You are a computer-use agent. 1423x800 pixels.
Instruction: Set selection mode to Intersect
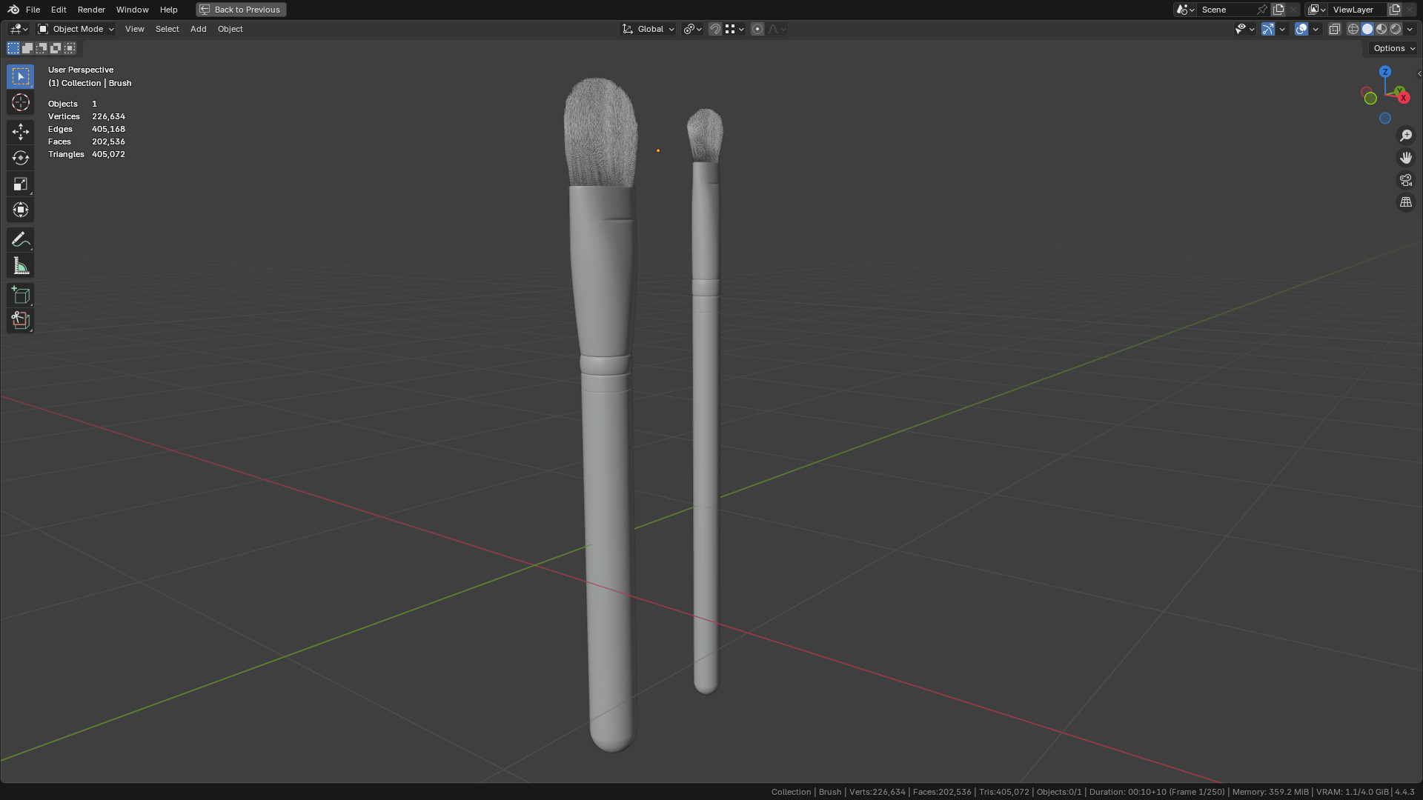coord(70,48)
